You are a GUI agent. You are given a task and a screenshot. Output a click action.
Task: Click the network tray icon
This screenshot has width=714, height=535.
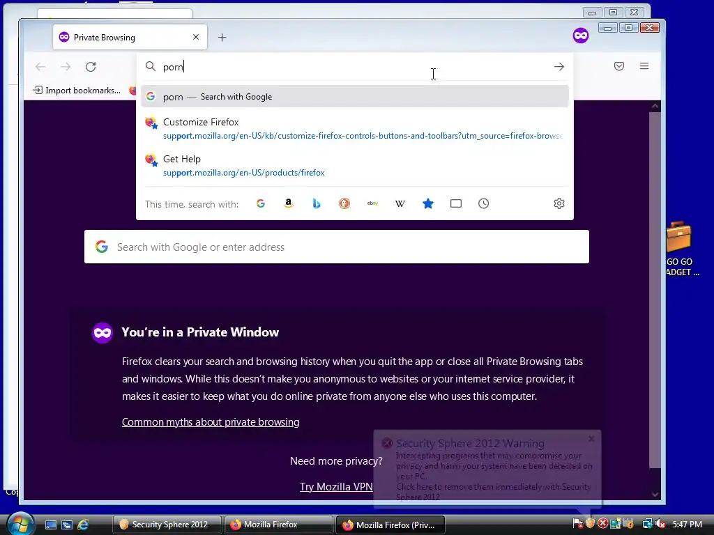pos(647,524)
